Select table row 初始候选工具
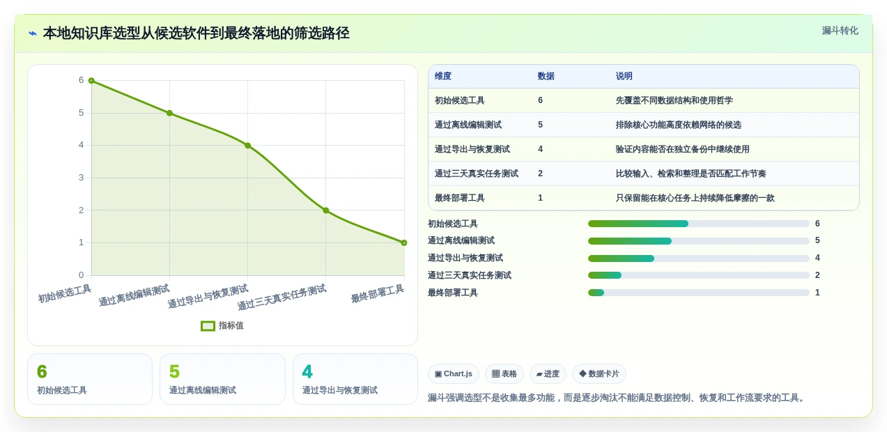Viewport: 887px width, 432px height. (643, 100)
